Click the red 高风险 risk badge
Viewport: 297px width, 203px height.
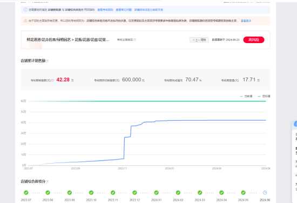tap(254, 40)
